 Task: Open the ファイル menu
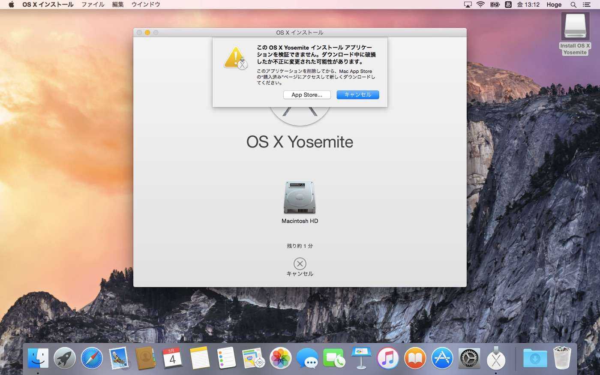pyautogui.click(x=93, y=5)
